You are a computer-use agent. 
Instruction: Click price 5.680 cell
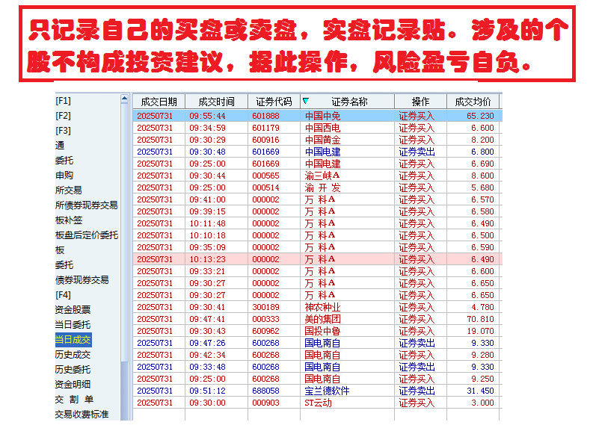(483, 187)
